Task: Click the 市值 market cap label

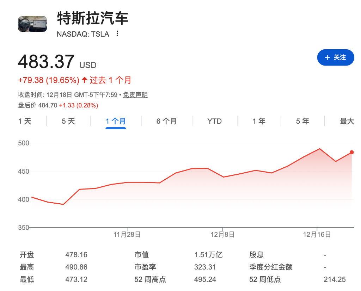Action: (141, 255)
